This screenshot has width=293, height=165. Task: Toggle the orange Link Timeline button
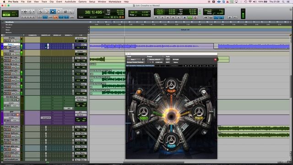pos(55,17)
